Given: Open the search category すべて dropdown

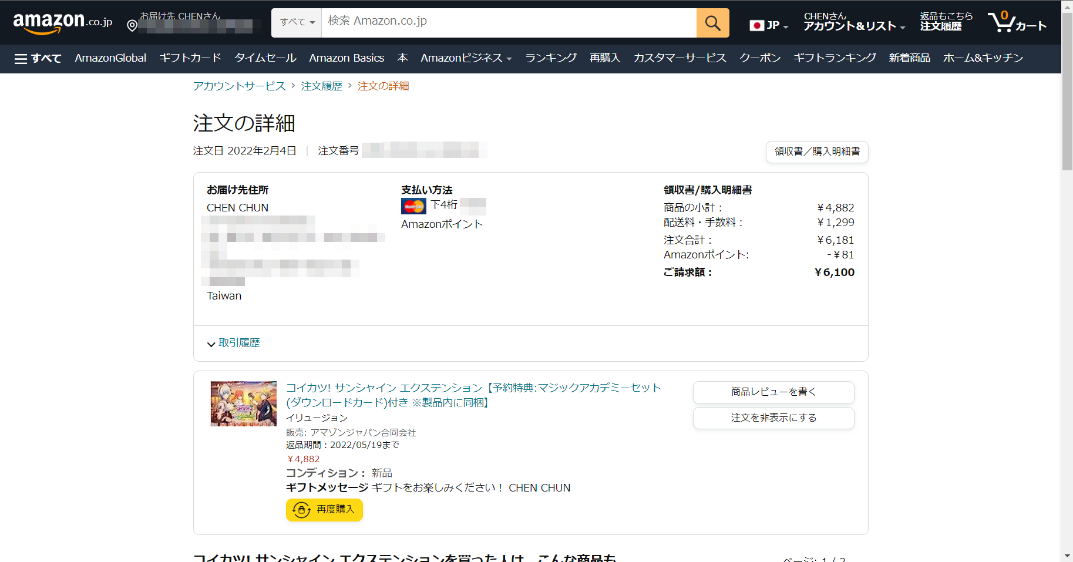Looking at the screenshot, I should pos(297,22).
